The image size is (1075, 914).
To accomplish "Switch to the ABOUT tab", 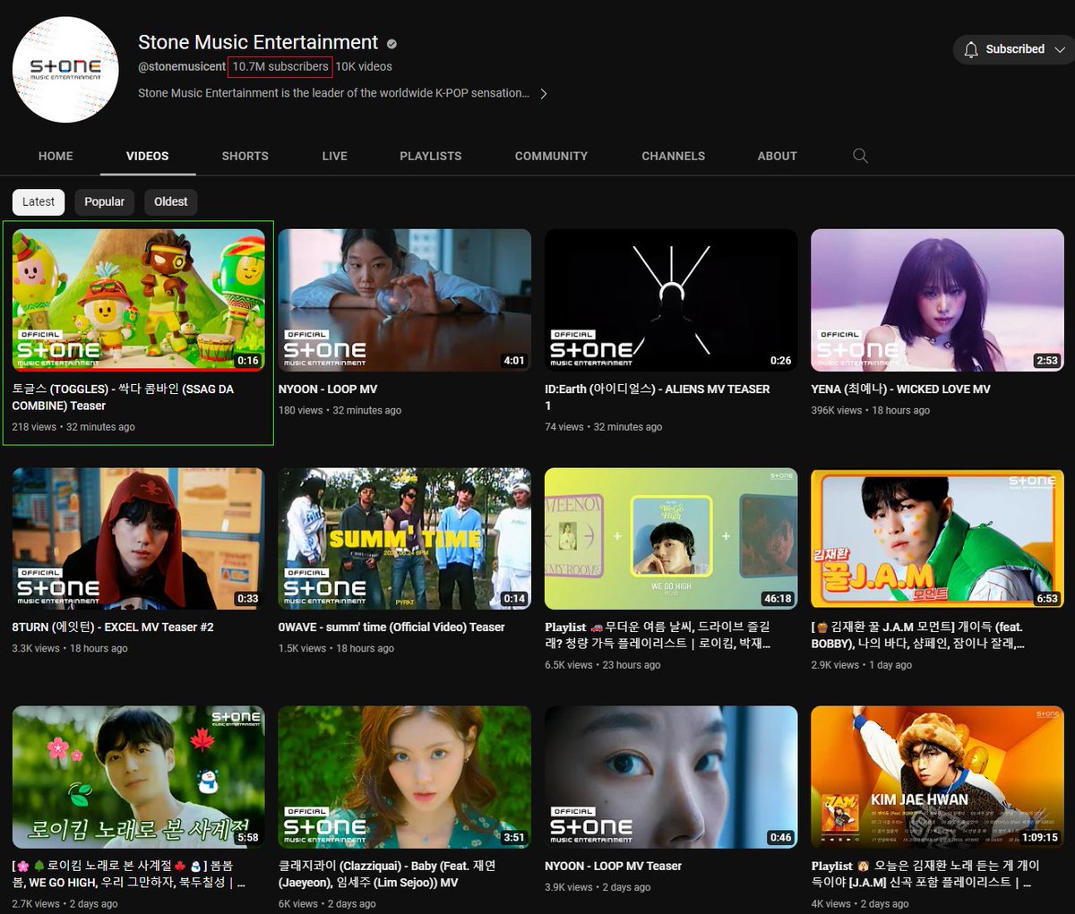I will [777, 156].
